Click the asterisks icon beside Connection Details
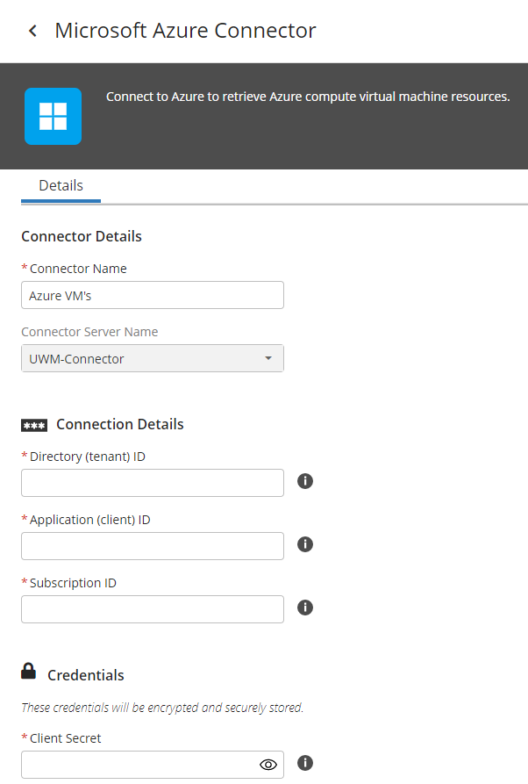 (34, 425)
